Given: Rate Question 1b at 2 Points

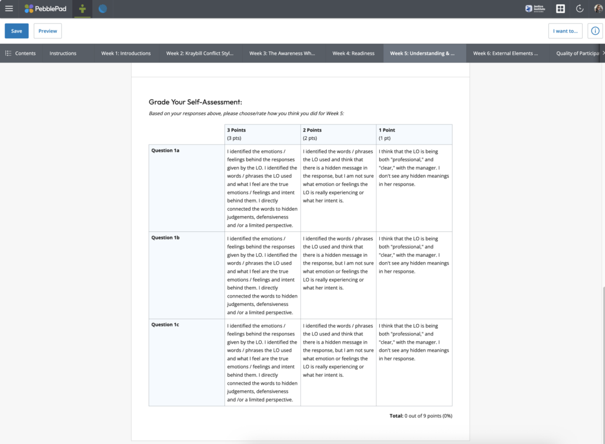Looking at the screenshot, I should [339, 275].
